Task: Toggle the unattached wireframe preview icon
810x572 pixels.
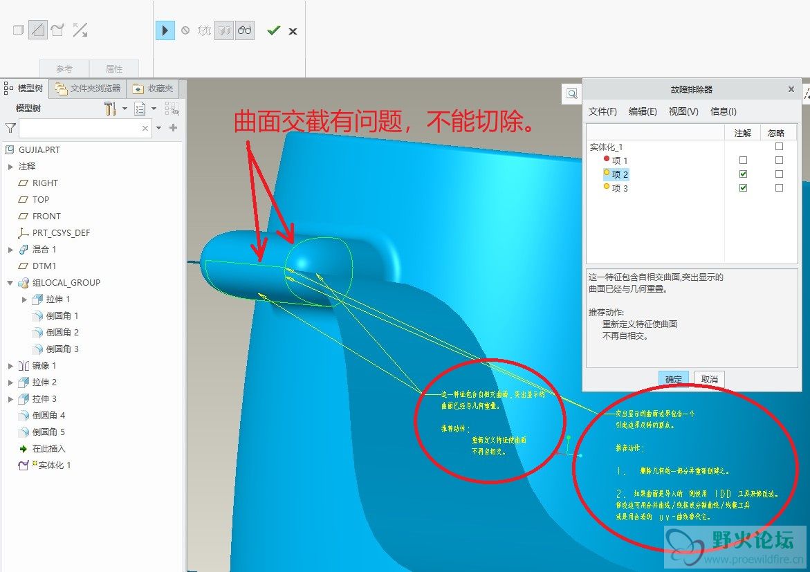Action: click(x=204, y=30)
